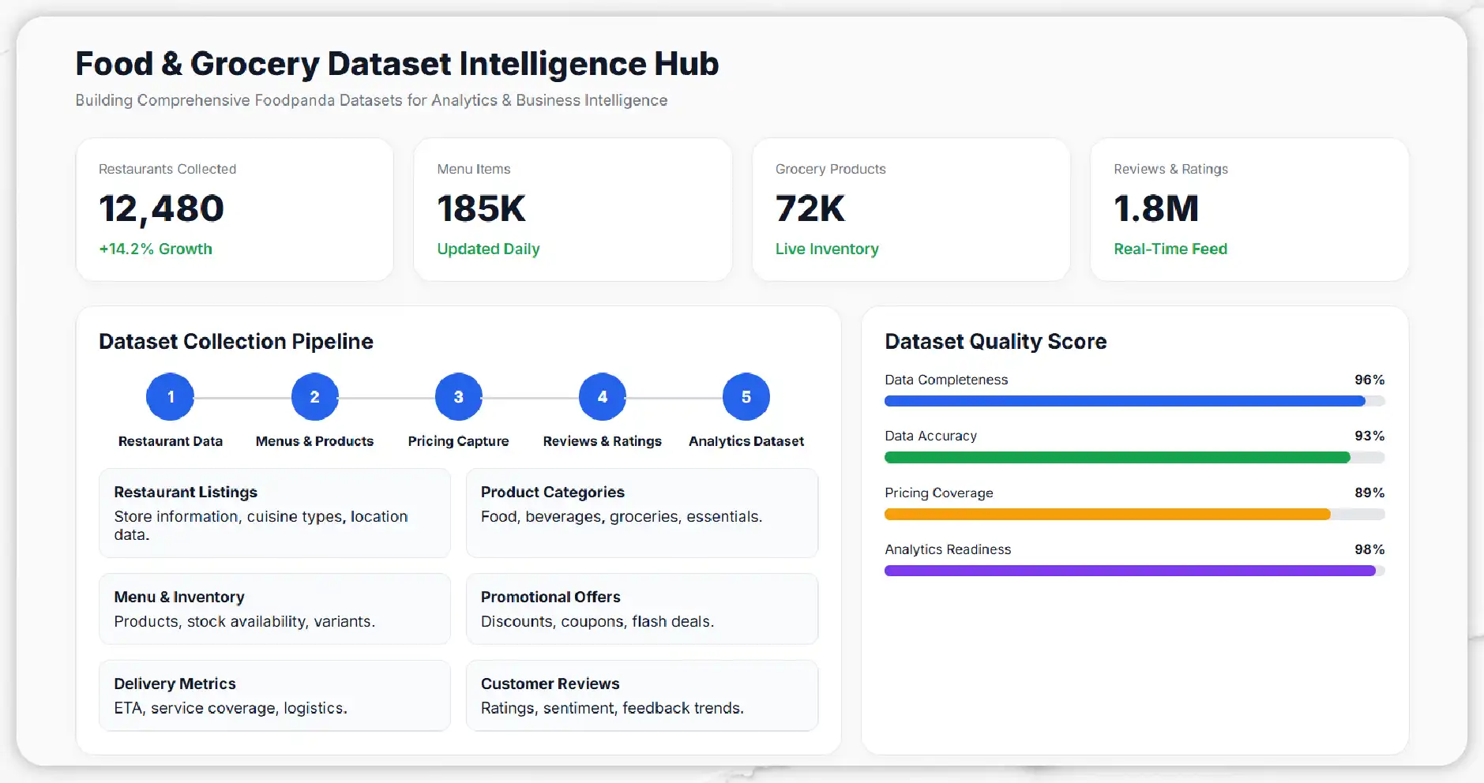Click 'Food, beverages, groceries, essentials.' text
Screen dimensions: 1484x783
pos(622,517)
